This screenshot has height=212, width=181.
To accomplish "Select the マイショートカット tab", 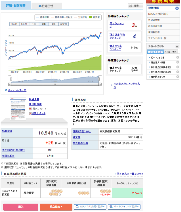I will pos(171,52).
